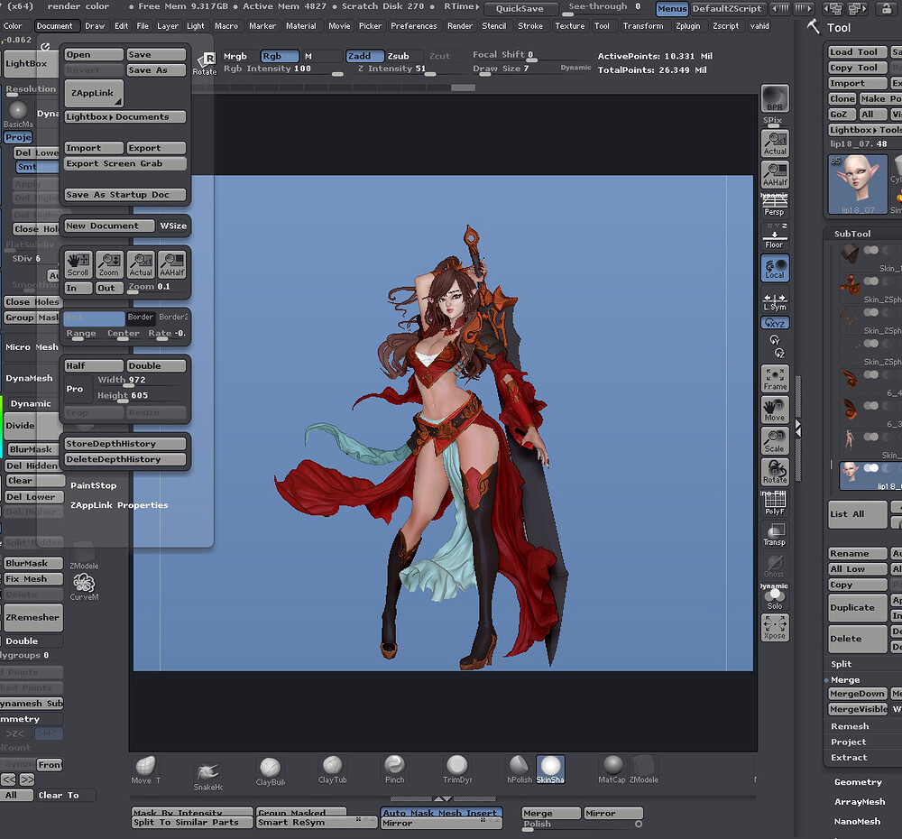Open the Preferences menu
Screen dimensions: 902x839
tap(414, 26)
